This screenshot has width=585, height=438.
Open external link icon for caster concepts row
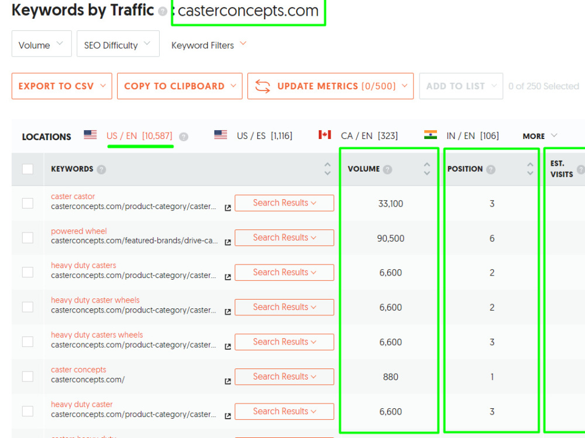tap(228, 381)
